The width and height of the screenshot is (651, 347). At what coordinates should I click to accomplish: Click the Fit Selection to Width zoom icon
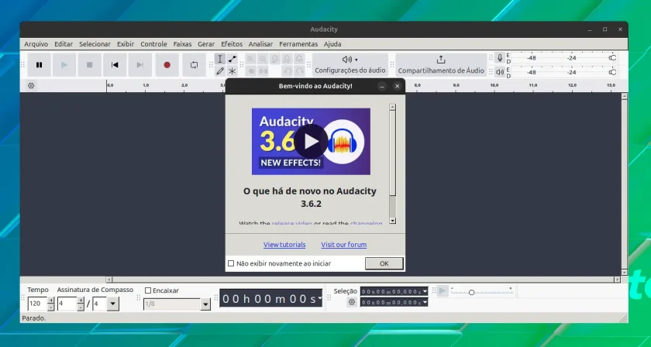click(275, 59)
